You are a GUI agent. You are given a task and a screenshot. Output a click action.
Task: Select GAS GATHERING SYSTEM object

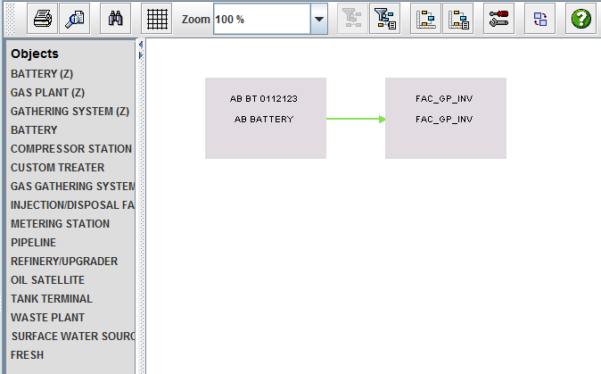[72, 187]
